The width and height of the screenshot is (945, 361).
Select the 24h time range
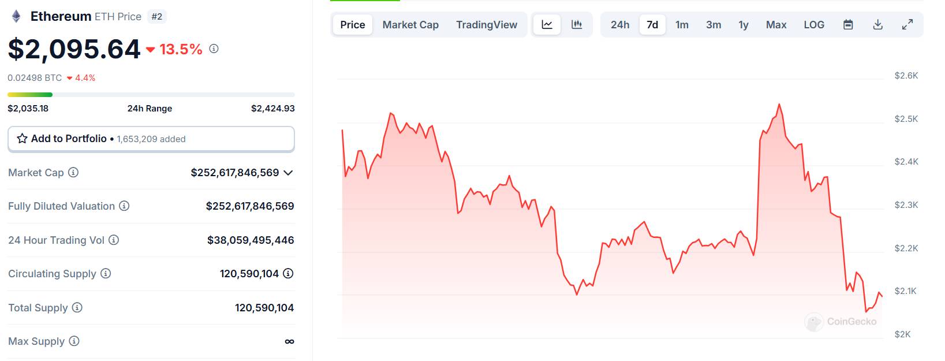click(x=620, y=25)
